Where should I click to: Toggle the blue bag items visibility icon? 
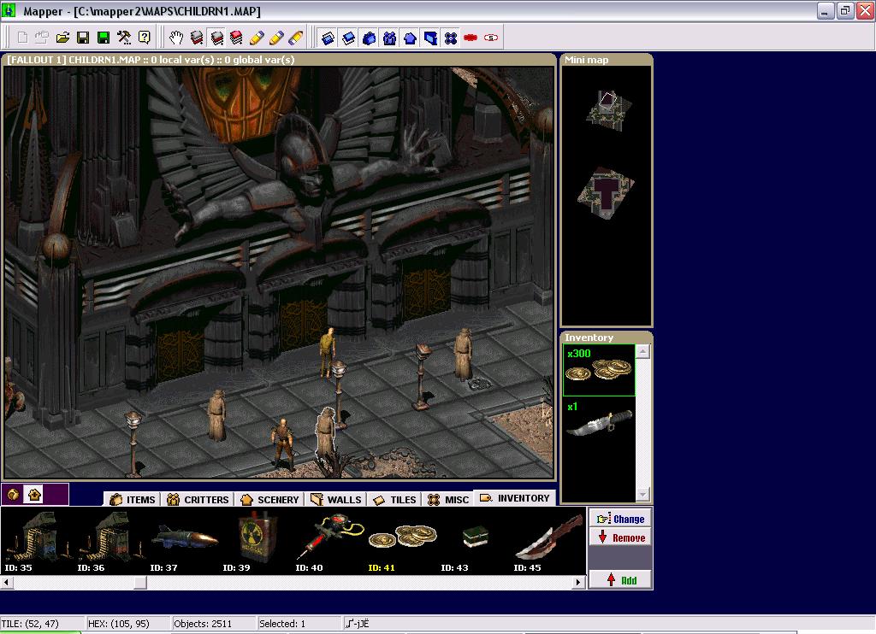pos(369,38)
